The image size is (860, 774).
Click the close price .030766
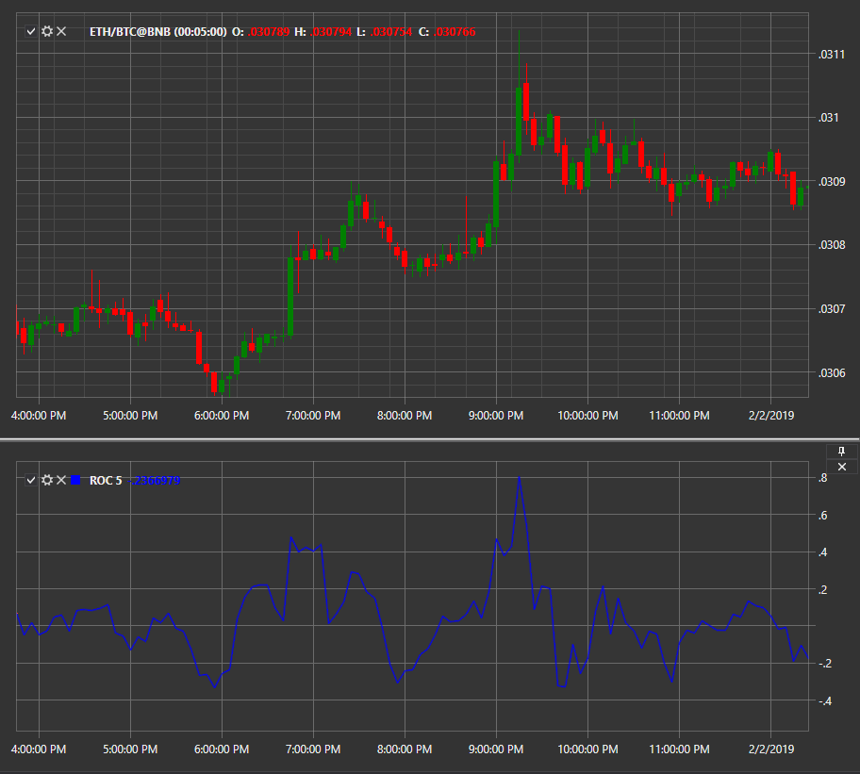455,32
